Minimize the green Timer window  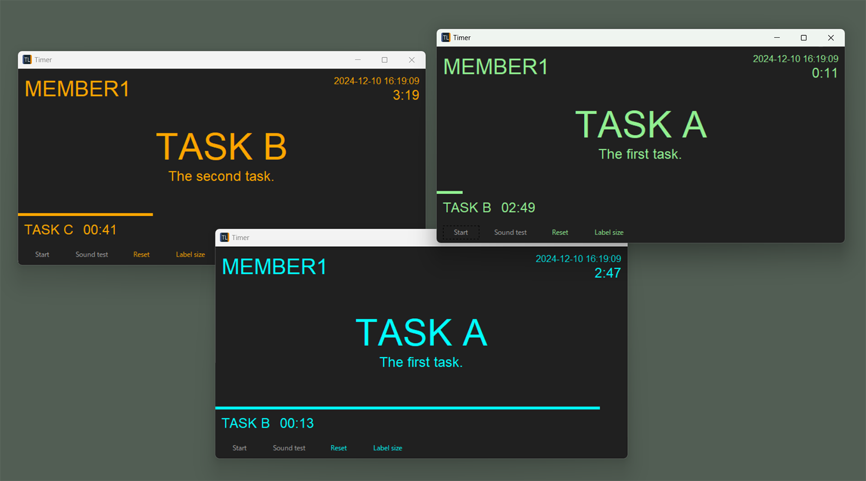pyautogui.click(x=777, y=37)
